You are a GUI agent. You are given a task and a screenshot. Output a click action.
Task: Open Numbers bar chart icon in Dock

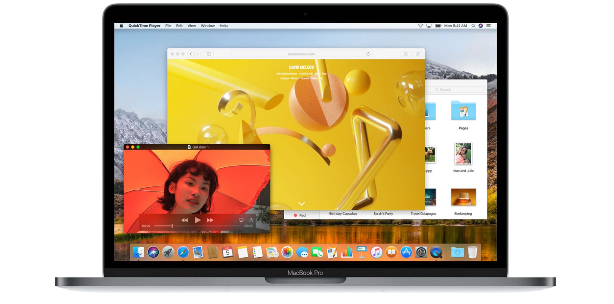click(347, 252)
